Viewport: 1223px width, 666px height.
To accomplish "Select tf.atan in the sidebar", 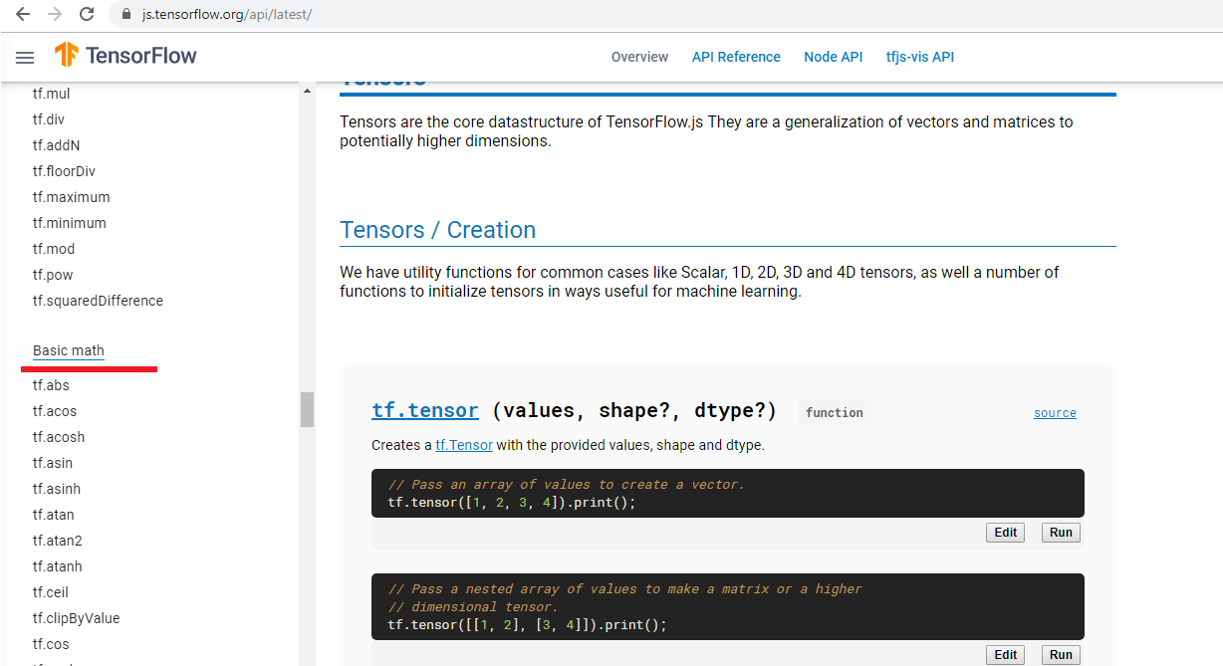I will pyautogui.click(x=53, y=515).
